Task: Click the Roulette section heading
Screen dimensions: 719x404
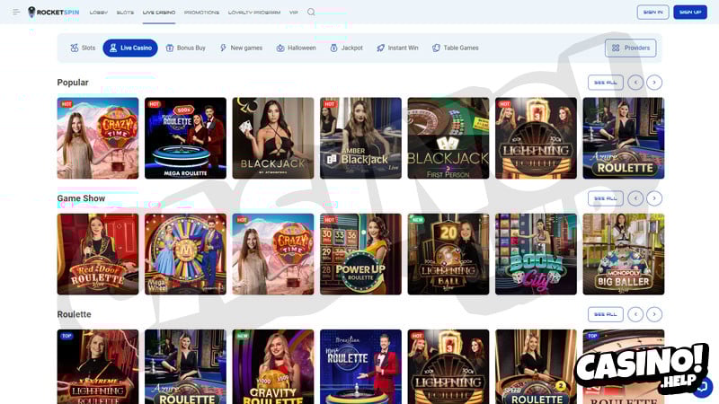Action: (x=74, y=314)
